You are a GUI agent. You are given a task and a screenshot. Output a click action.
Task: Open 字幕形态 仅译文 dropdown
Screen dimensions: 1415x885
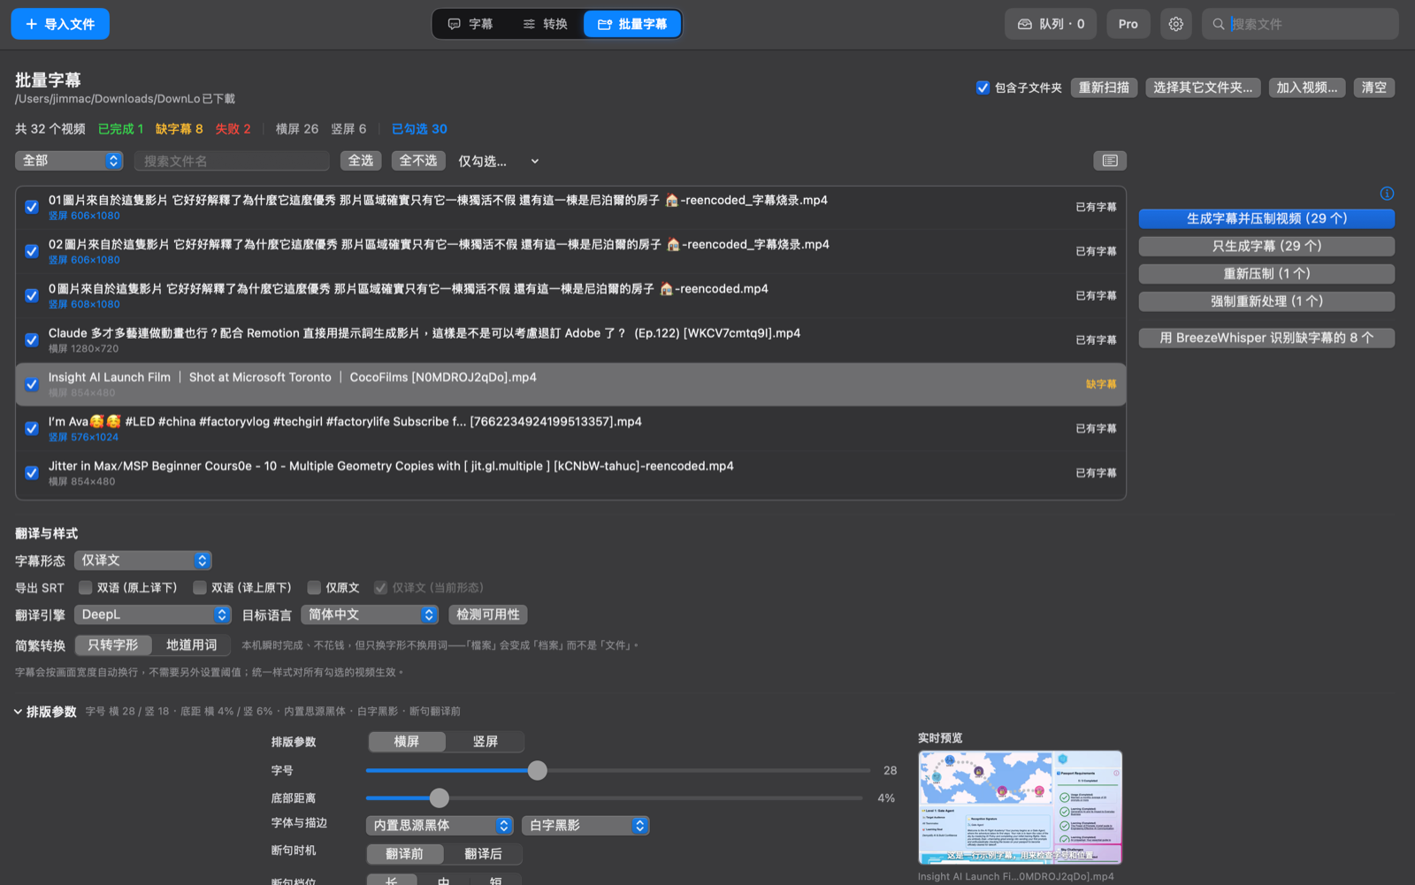click(143, 561)
